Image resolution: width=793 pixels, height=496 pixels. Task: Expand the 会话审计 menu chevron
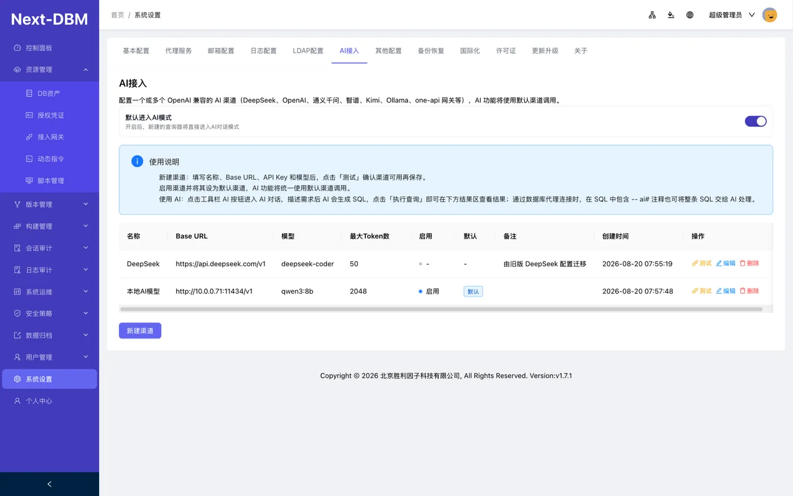click(86, 248)
